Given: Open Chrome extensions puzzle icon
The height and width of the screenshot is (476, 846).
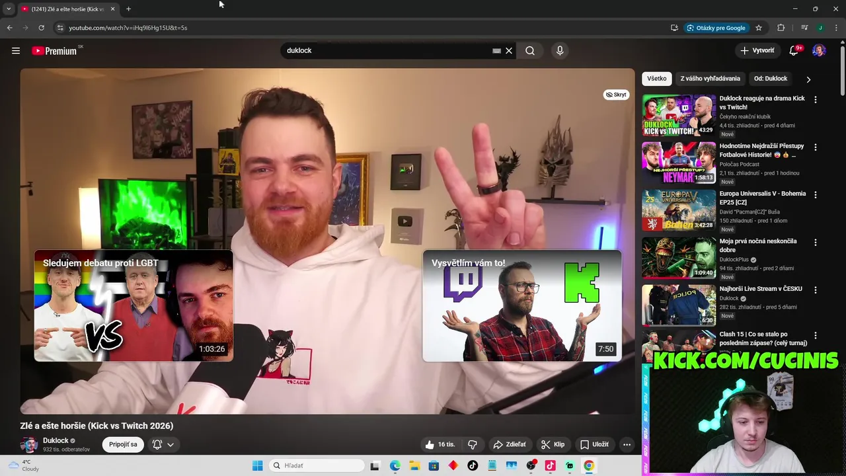Looking at the screenshot, I should pyautogui.click(x=781, y=28).
